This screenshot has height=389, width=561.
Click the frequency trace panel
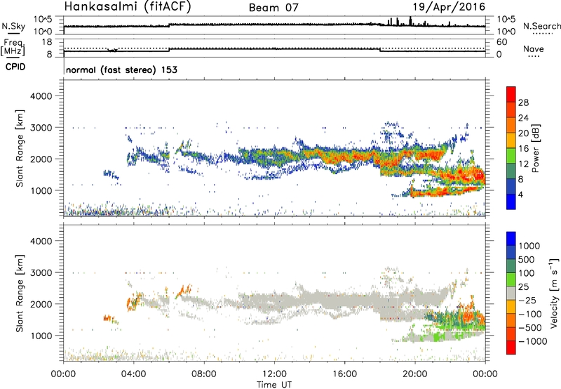pos(274,48)
